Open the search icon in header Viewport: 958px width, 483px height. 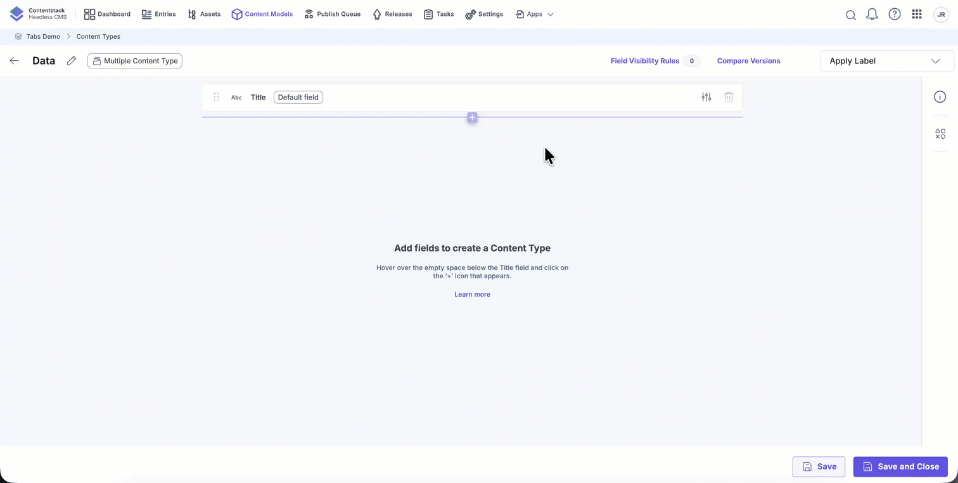pyautogui.click(x=851, y=15)
